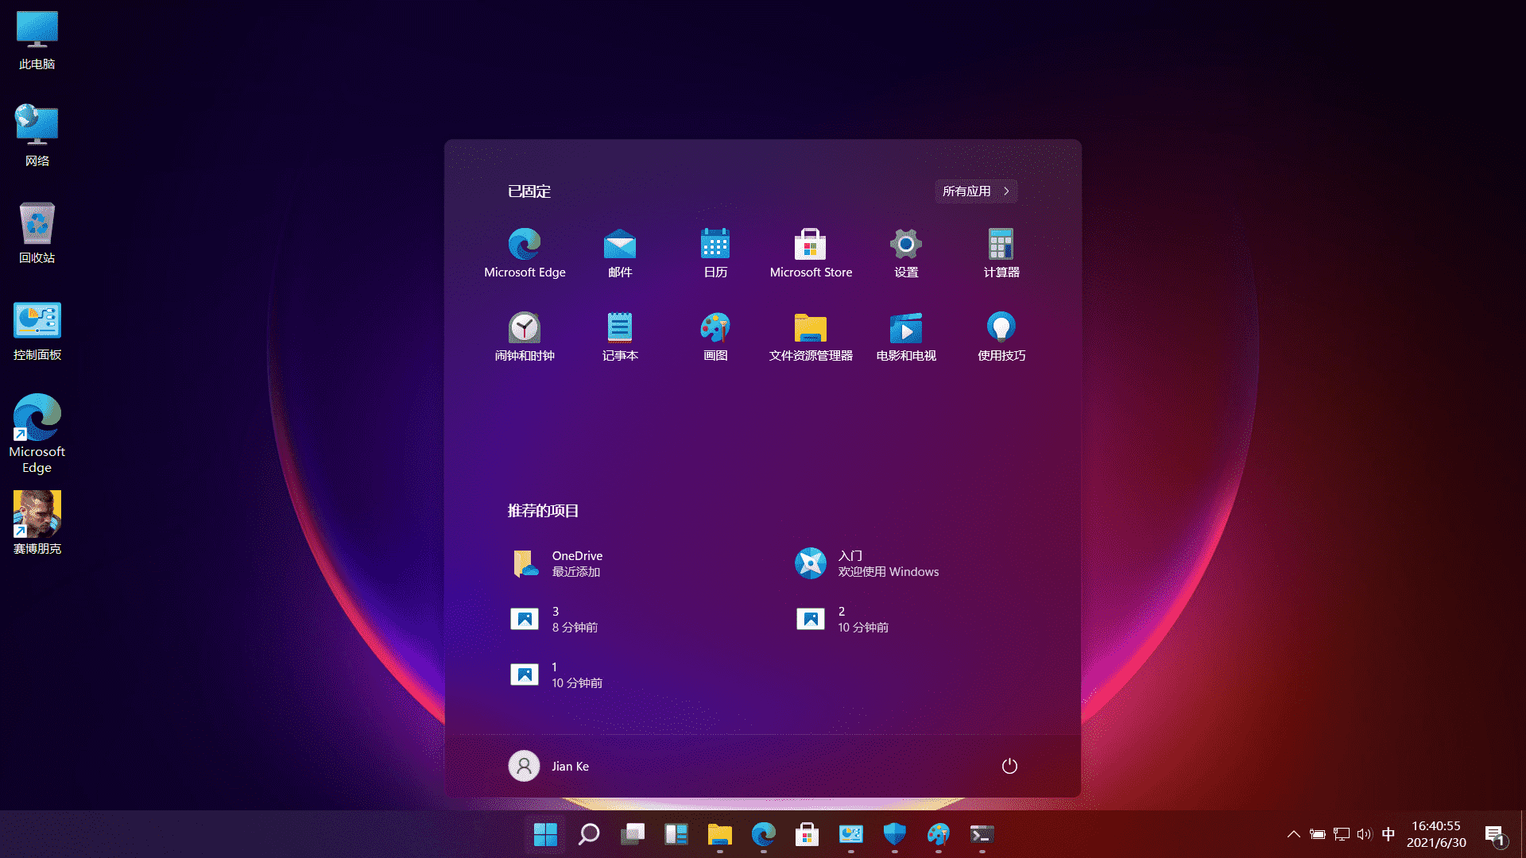Screen dimensions: 1526x858
Task: Toggle the 中 input method indicator
Action: 1389,834
